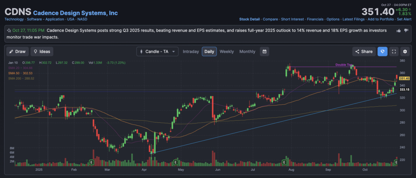
Task: Switch to the Intraday timeframe
Action: coord(191,51)
